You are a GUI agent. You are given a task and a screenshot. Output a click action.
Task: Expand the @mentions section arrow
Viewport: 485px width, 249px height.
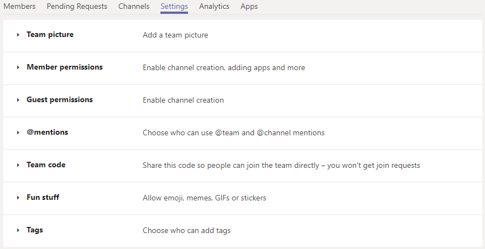tap(18, 133)
